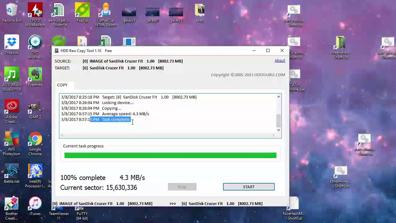This screenshot has height=223, width=396.
Task: Open Battle.net desktop icon
Action: pos(12,173)
